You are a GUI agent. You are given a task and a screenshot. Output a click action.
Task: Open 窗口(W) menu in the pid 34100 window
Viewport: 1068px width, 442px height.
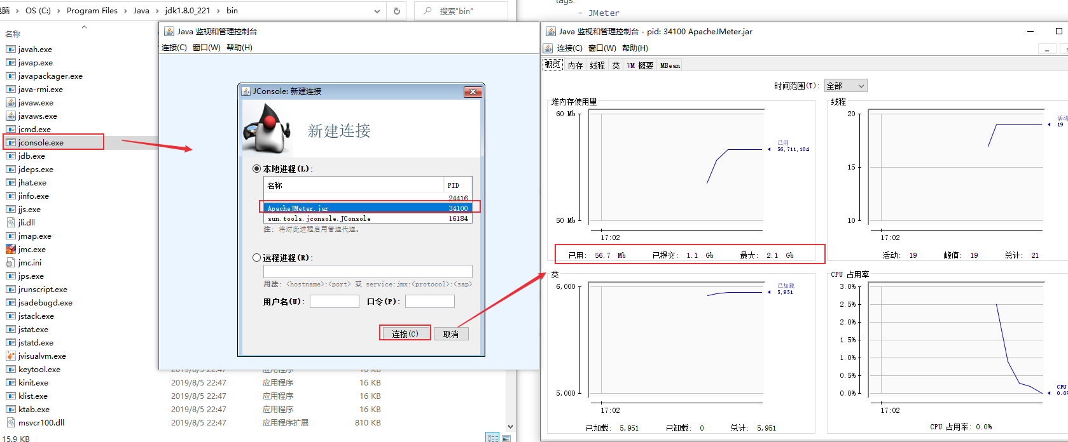(x=602, y=48)
